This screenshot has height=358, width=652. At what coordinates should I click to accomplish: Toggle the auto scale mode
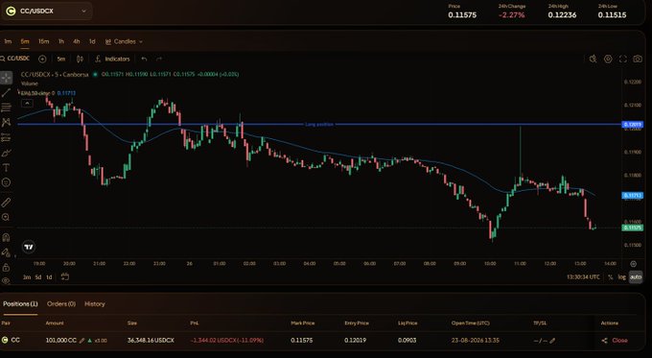pos(636,277)
